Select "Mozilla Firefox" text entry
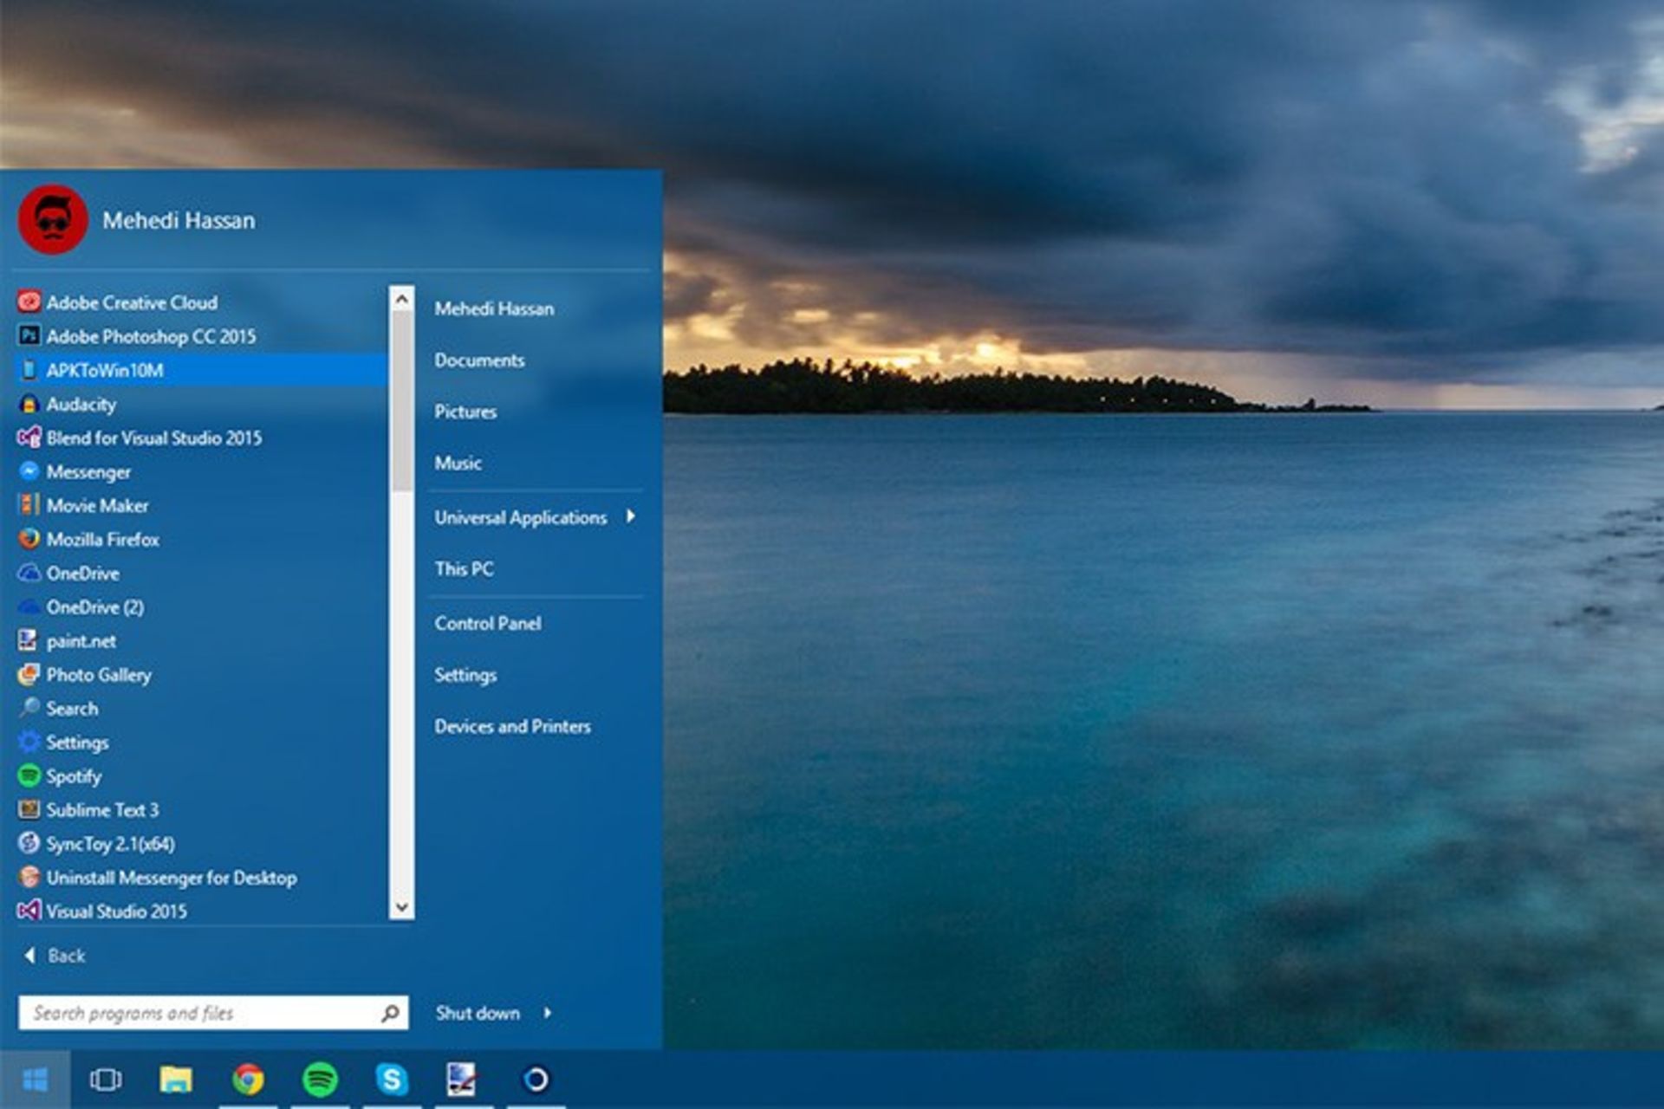Screen dimensions: 1664x1109 tap(103, 539)
